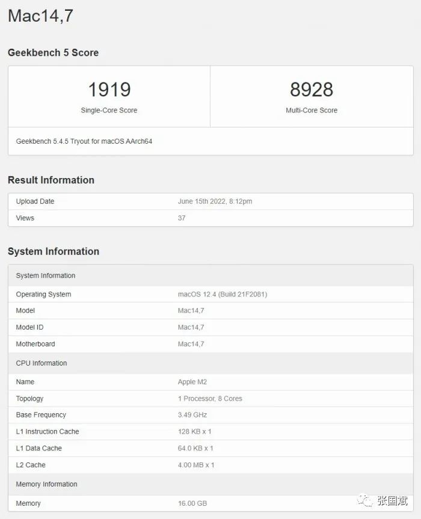Click the CPU Information table header
The height and width of the screenshot is (519, 421).
pyautogui.click(x=41, y=363)
